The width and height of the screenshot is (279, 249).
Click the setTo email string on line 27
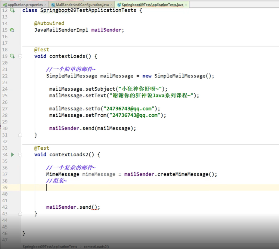[x=129, y=109]
